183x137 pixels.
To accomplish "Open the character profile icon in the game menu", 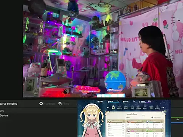I will click(x=113, y=107).
